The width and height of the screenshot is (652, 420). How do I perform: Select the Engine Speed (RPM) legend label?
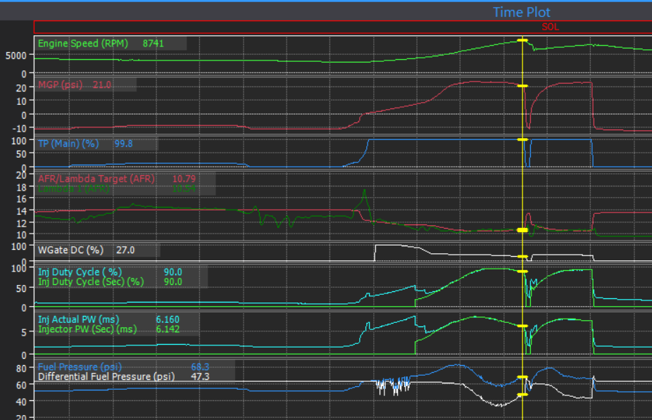click(83, 44)
